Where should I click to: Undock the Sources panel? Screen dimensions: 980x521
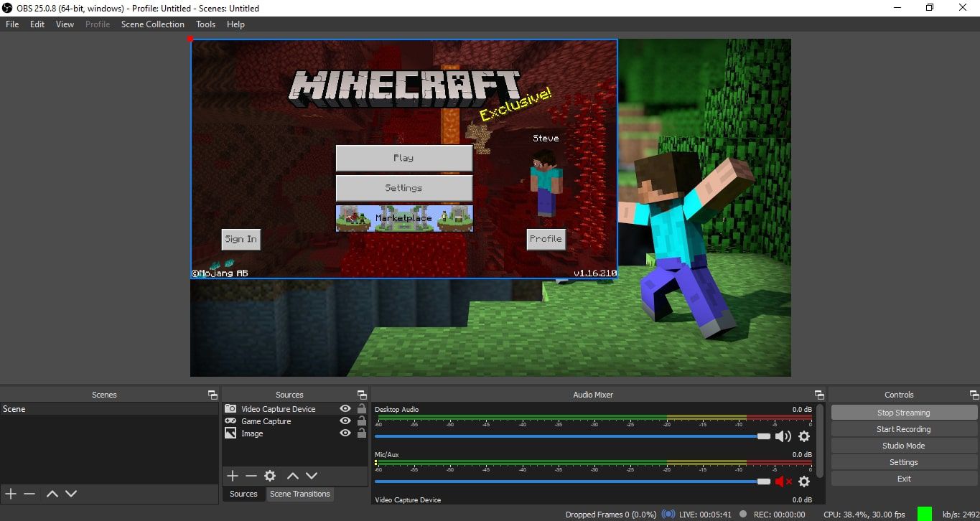(x=362, y=395)
